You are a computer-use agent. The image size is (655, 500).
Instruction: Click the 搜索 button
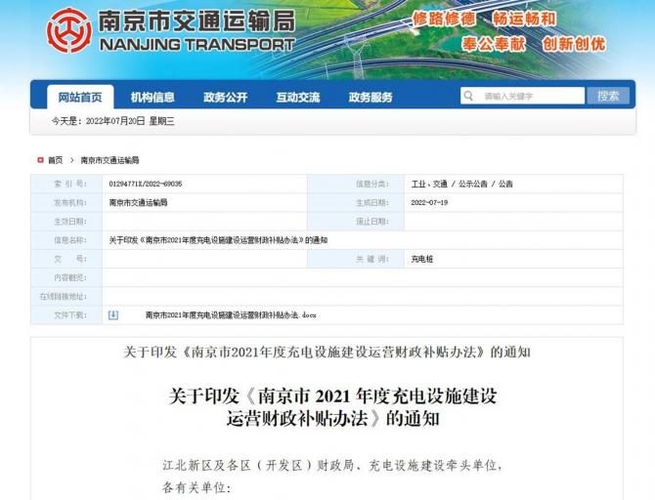pos(608,96)
